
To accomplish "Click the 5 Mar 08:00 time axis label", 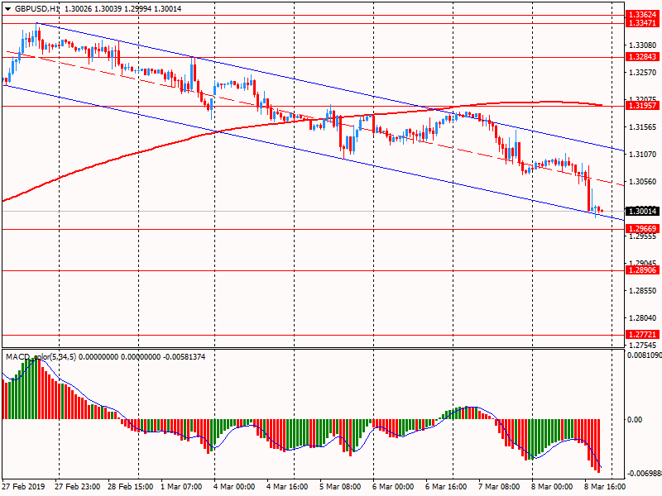I will [x=340, y=487].
